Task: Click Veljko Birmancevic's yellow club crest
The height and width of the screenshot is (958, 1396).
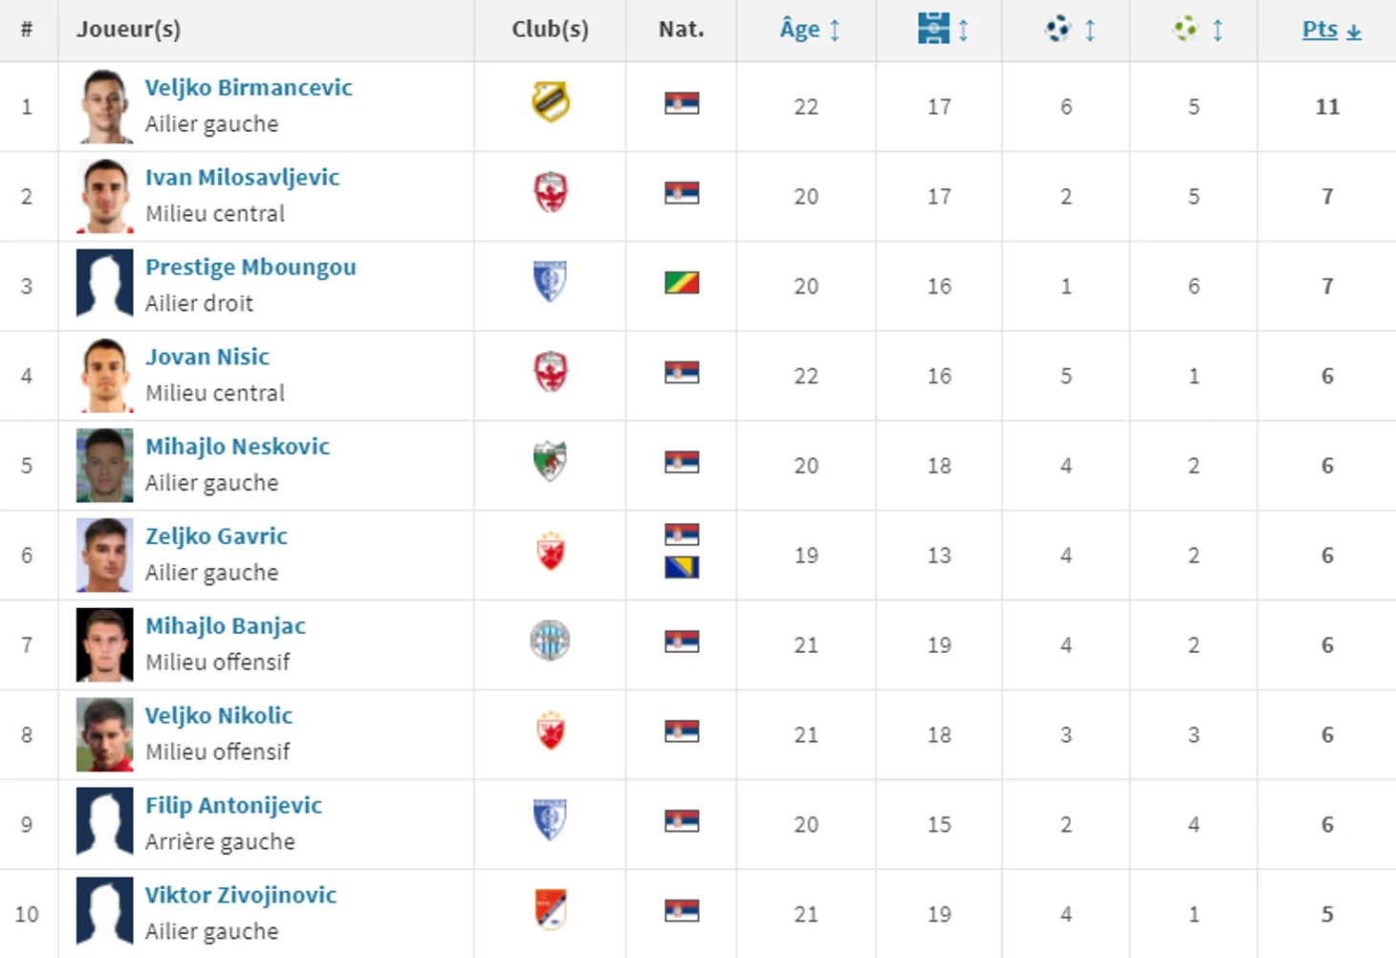Action: 551,101
